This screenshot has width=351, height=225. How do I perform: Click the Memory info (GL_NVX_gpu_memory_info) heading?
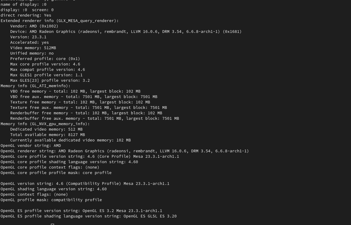(x=45, y=124)
